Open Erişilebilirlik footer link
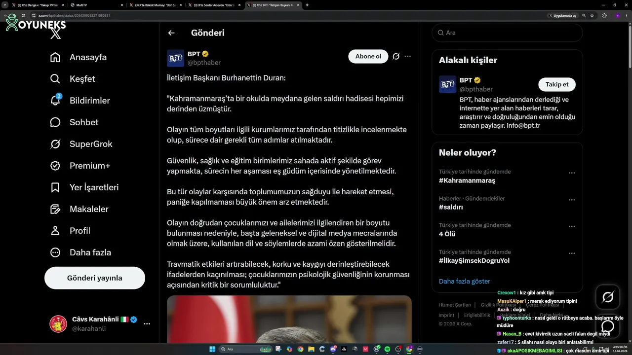 point(477,315)
